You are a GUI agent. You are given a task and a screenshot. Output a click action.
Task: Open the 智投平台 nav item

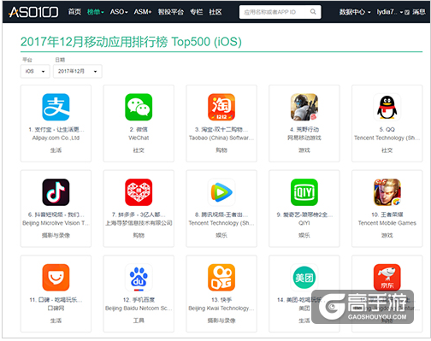click(x=171, y=12)
